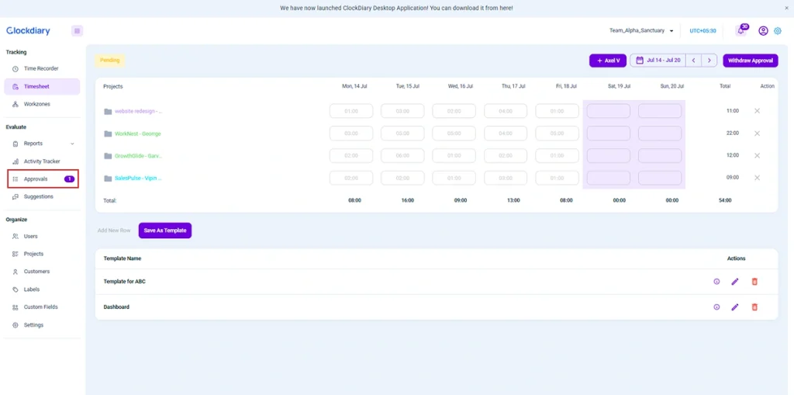The image size is (794, 395).
Task: Open Team_Alpha_Sanctuary workspace dropdown
Action: click(641, 31)
